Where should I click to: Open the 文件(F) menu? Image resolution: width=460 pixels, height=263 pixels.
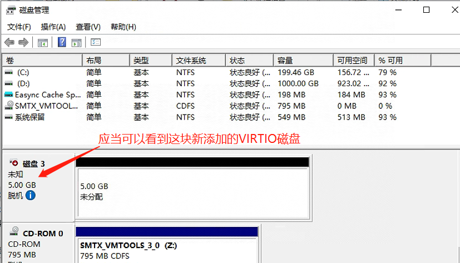19,27
